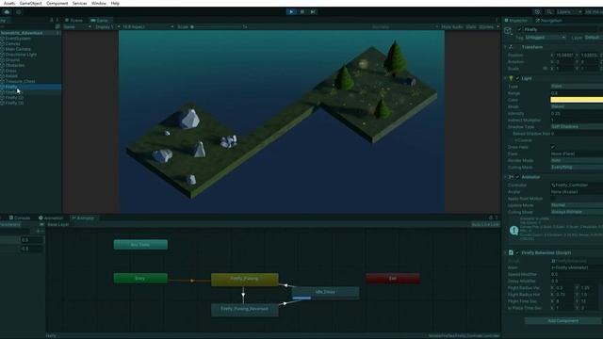Open the yellow Light Color swatch
Viewport: 603px width, 339px height.
click(x=577, y=100)
